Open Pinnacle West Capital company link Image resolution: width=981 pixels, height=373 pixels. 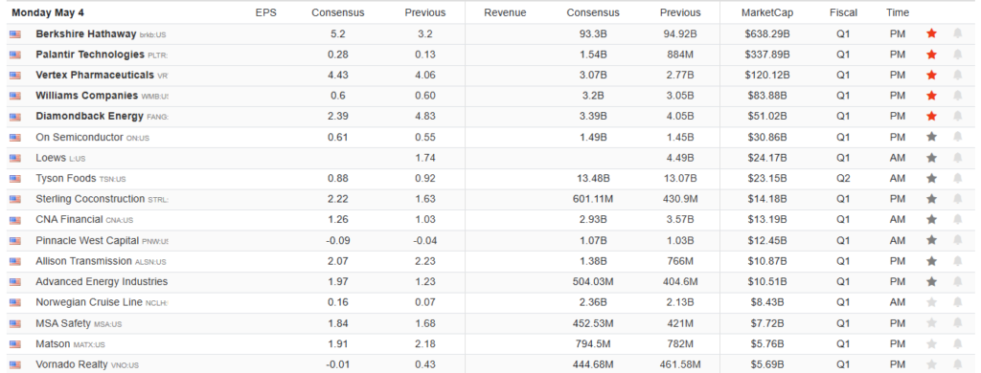point(87,241)
